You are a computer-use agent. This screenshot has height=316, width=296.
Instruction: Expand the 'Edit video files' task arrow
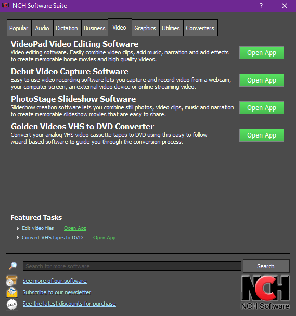[x=18, y=228]
